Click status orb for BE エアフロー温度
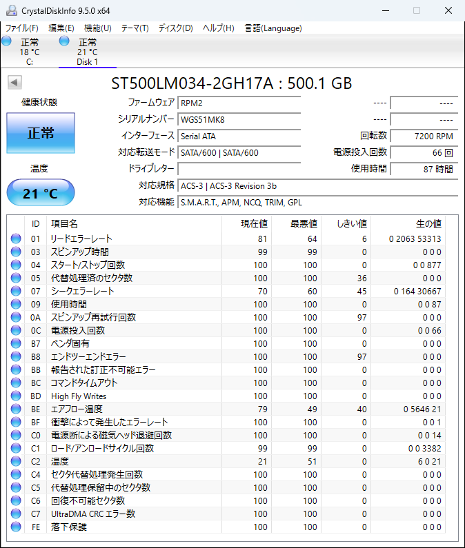 tap(16, 409)
